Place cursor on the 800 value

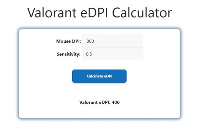(90, 41)
